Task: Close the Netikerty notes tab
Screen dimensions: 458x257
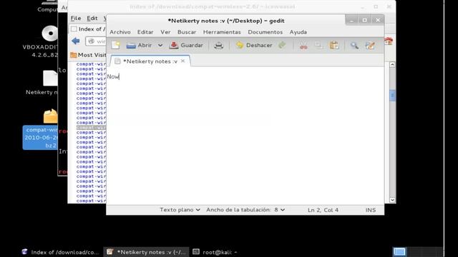Action: pyautogui.click(x=183, y=61)
